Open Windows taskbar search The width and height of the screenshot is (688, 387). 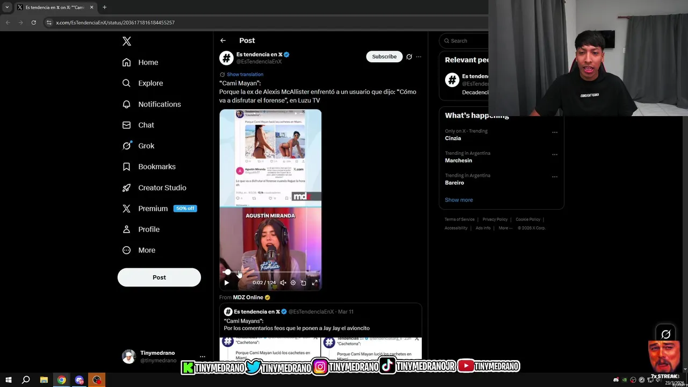point(26,380)
